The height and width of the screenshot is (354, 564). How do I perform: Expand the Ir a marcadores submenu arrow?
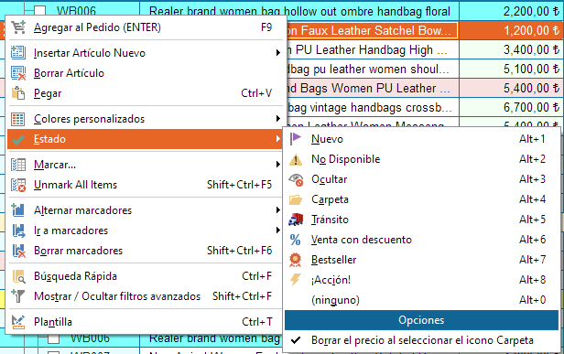pyautogui.click(x=278, y=230)
